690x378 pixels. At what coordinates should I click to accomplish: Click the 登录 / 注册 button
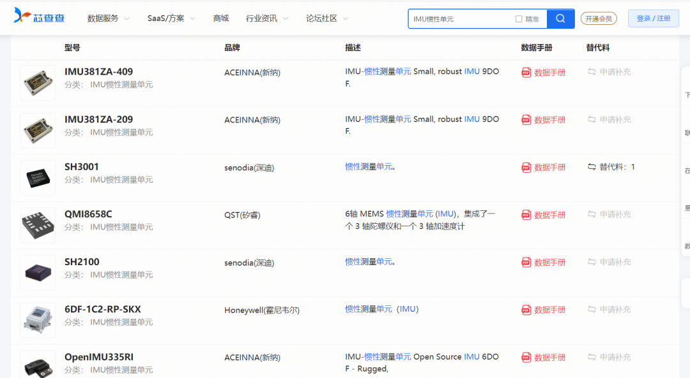653,18
